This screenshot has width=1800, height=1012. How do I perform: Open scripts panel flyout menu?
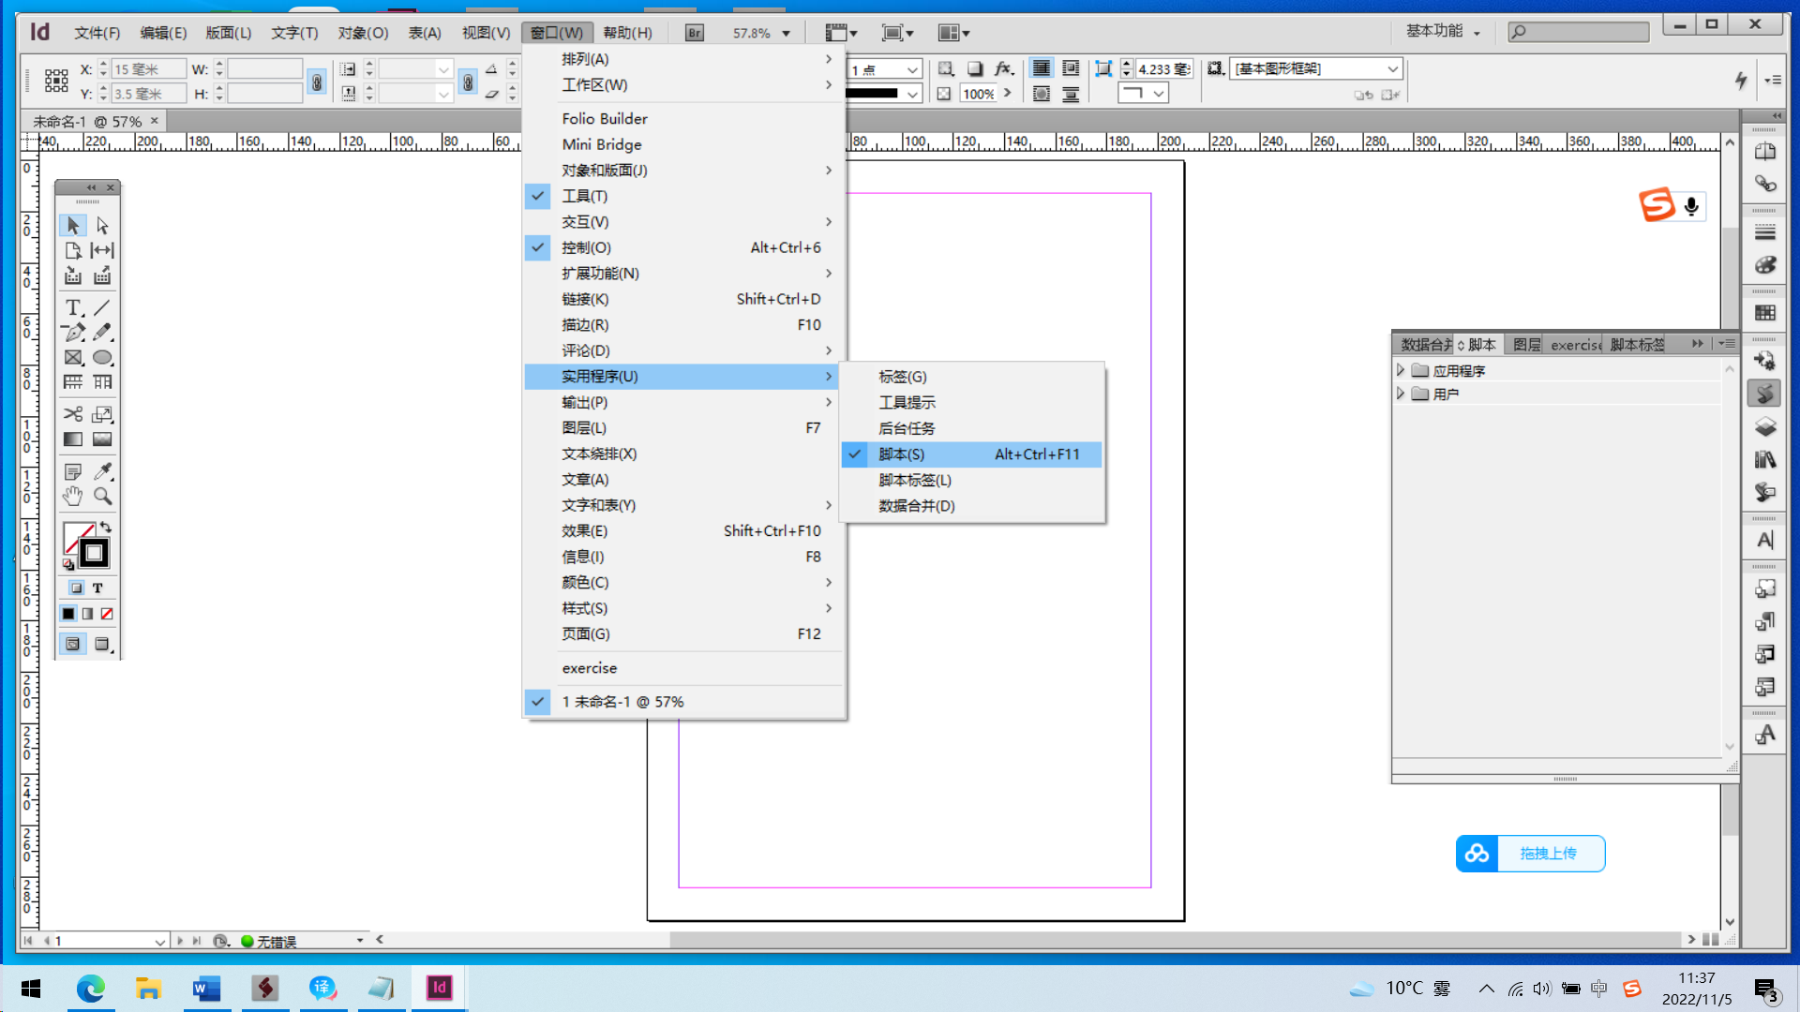tap(1727, 344)
